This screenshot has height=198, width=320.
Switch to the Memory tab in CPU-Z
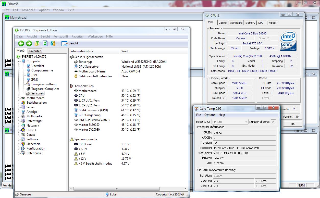point(250,23)
